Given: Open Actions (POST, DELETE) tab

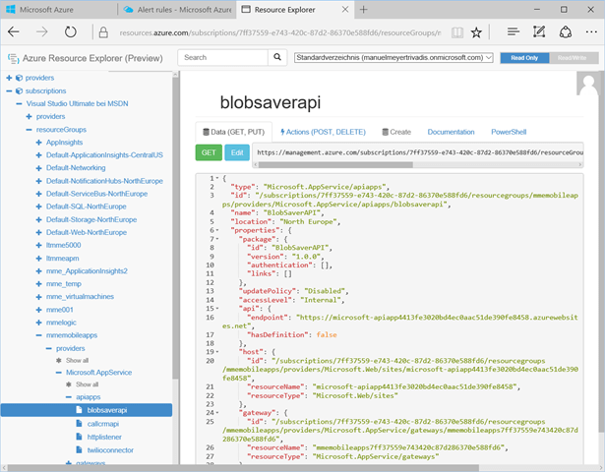Looking at the screenshot, I should point(323,132).
